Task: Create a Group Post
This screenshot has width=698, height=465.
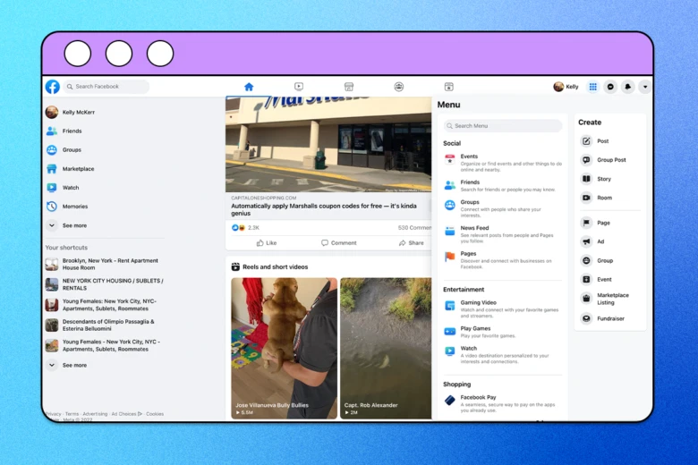Action: (604, 160)
